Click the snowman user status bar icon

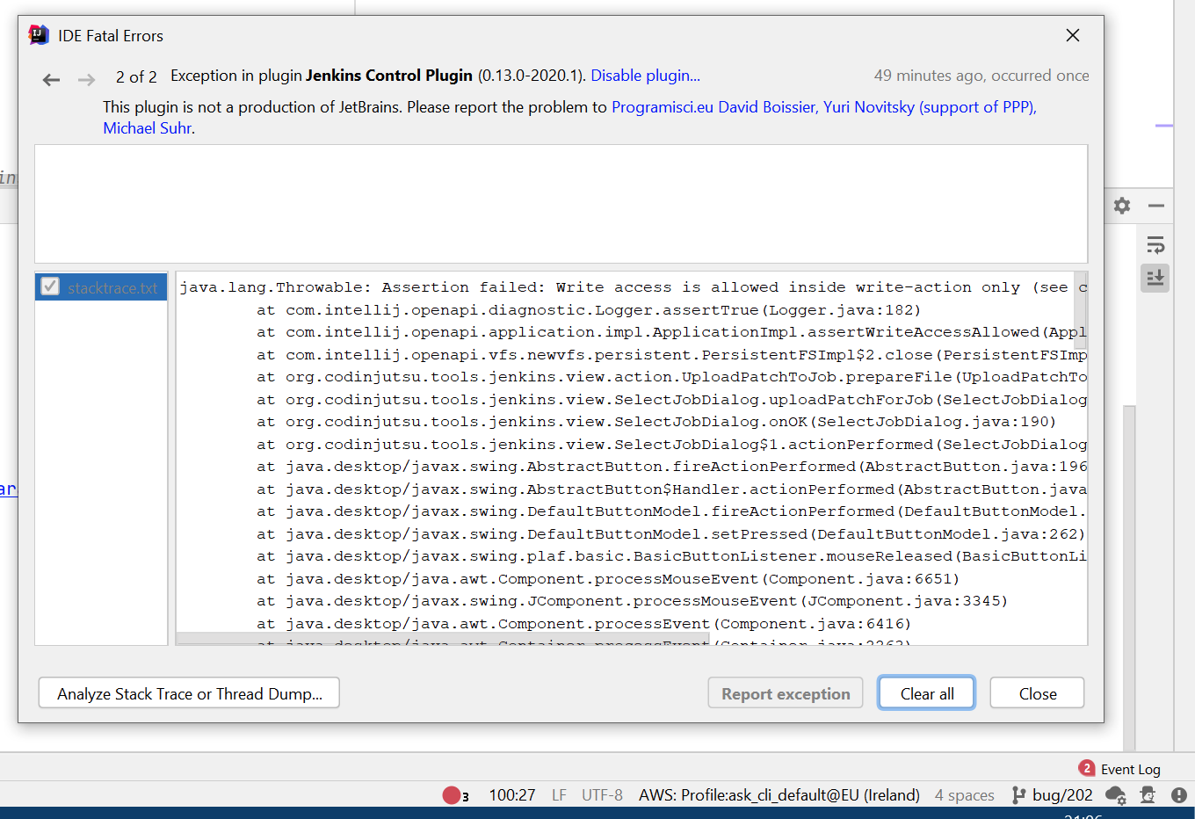pyautogui.click(x=1148, y=794)
